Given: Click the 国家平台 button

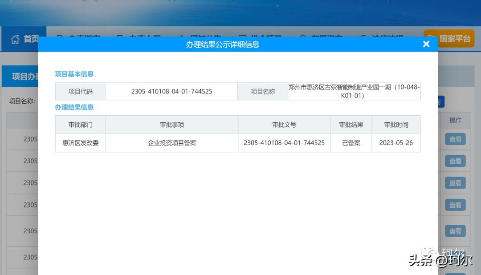Looking at the screenshot, I should click(449, 38).
